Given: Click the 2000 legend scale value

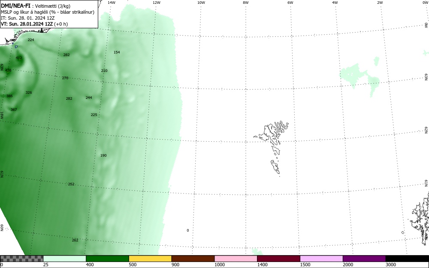Looking at the screenshot, I should pos(348,265).
